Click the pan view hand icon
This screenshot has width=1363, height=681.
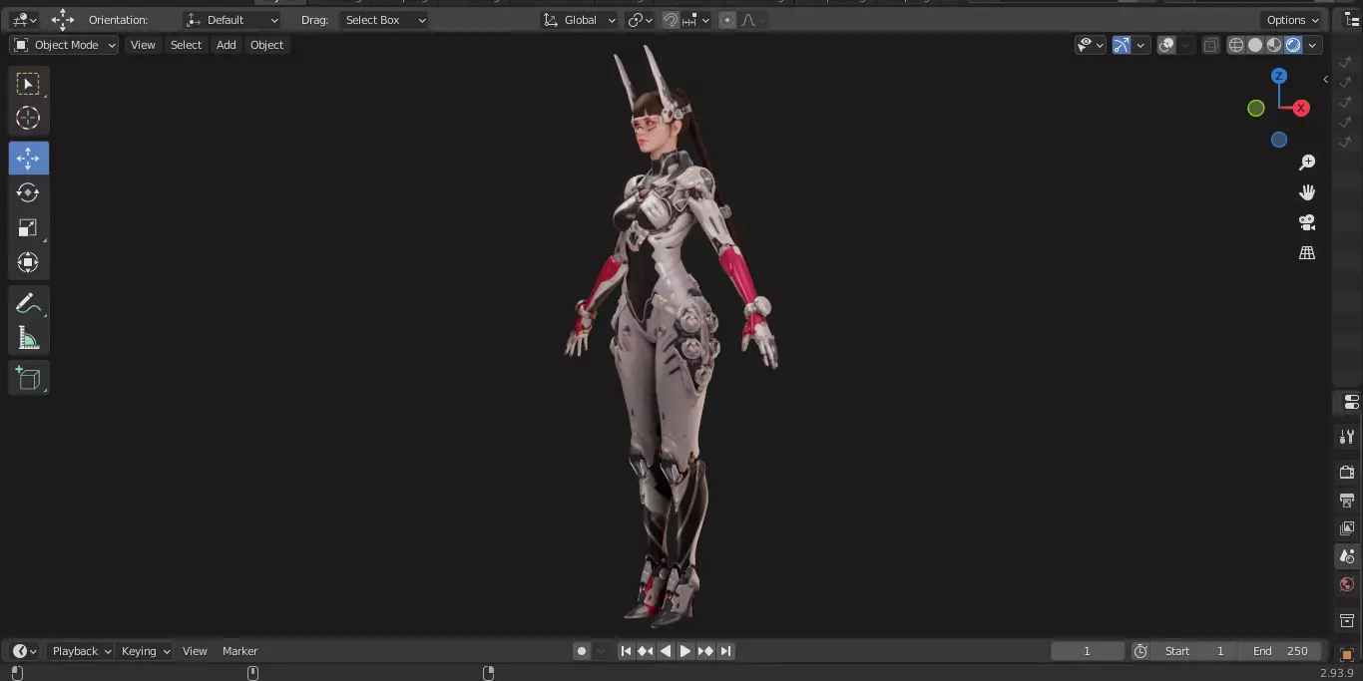tap(1307, 192)
